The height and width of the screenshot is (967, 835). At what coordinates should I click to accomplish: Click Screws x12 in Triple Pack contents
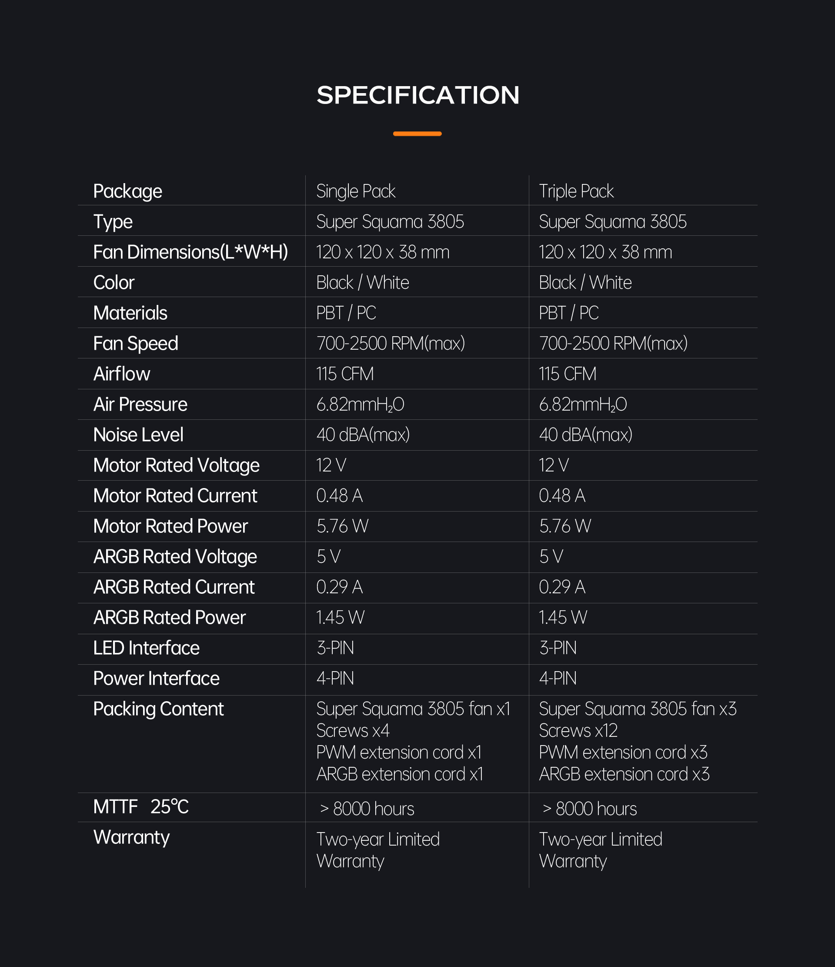(x=578, y=731)
